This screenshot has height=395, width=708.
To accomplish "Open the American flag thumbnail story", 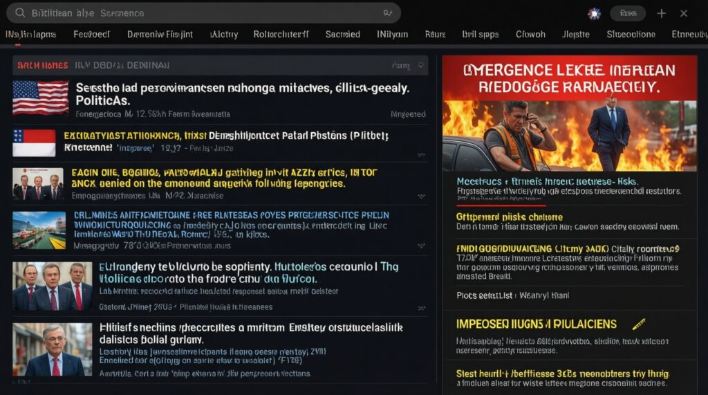I will (41, 98).
